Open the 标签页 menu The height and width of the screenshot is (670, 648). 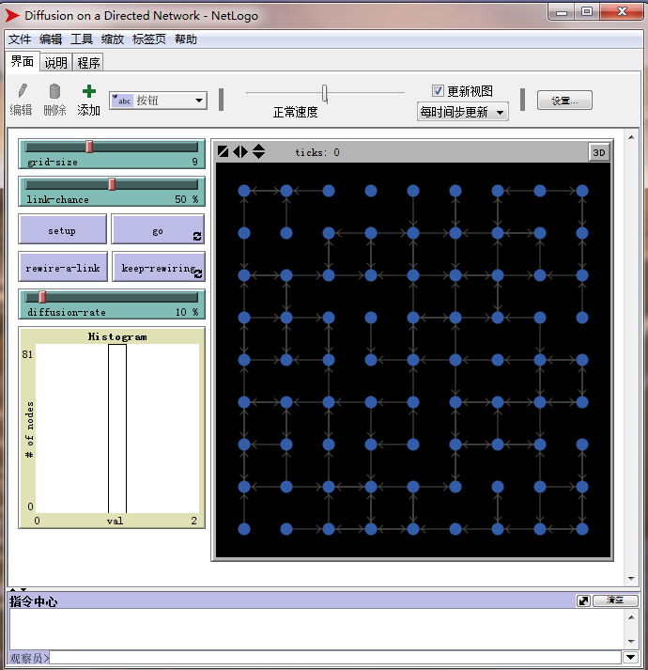coord(149,39)
